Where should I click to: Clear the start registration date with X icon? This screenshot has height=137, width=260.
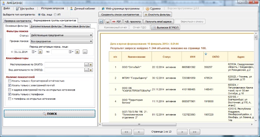pos(40,52)
